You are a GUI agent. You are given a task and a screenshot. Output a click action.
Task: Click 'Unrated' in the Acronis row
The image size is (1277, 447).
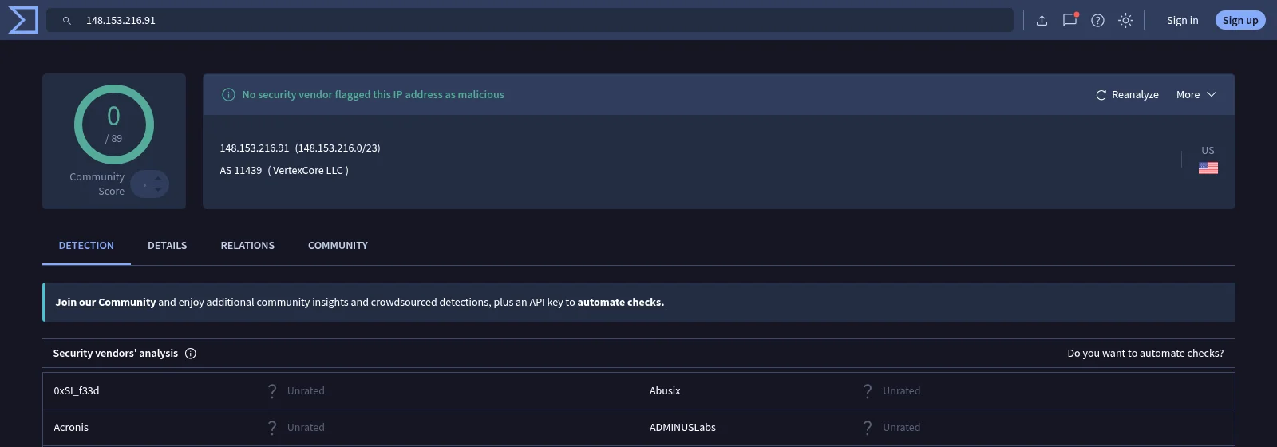[306, 427]
